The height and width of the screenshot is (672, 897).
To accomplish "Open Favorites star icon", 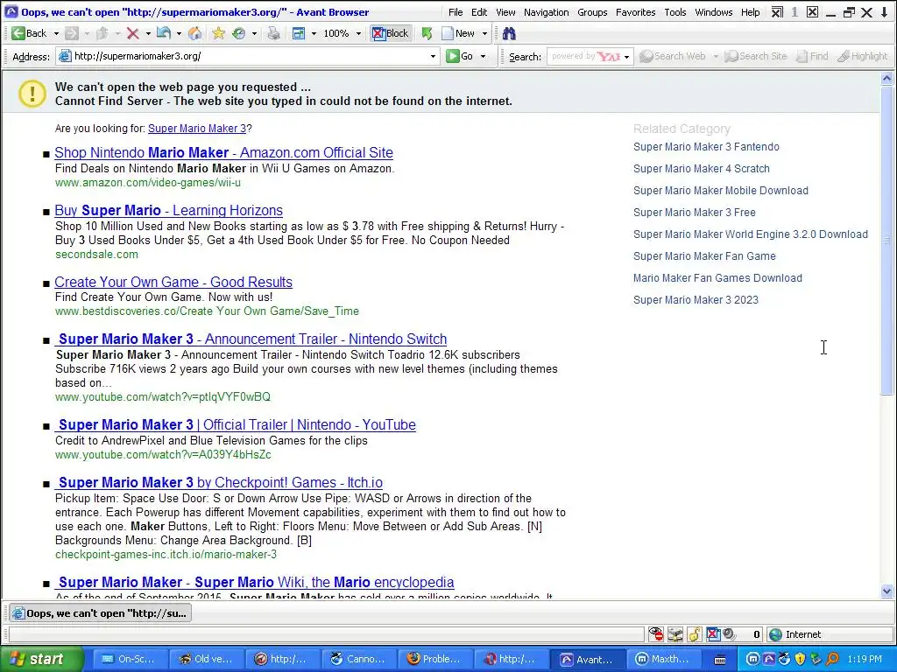I will pos(218,34).
